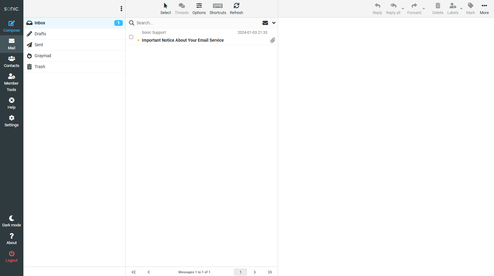Go to next page of messages
The width and height of the screenshot is (494, 276).
255,272
